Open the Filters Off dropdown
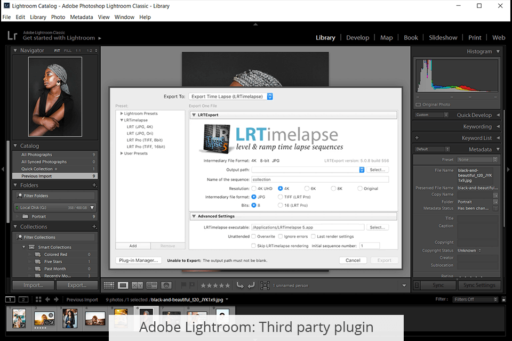This screenshot has width=512, height=341. click(x=475, y=299)
